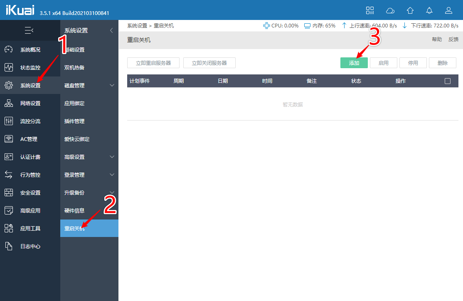
Task: Select 安全设置 menu item
Action: (30, 192)
